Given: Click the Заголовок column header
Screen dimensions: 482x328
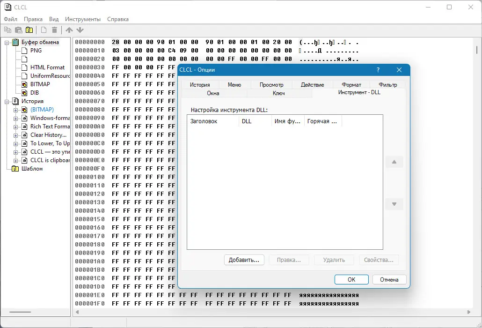Looking at the screenshot, I should point(213,121).
